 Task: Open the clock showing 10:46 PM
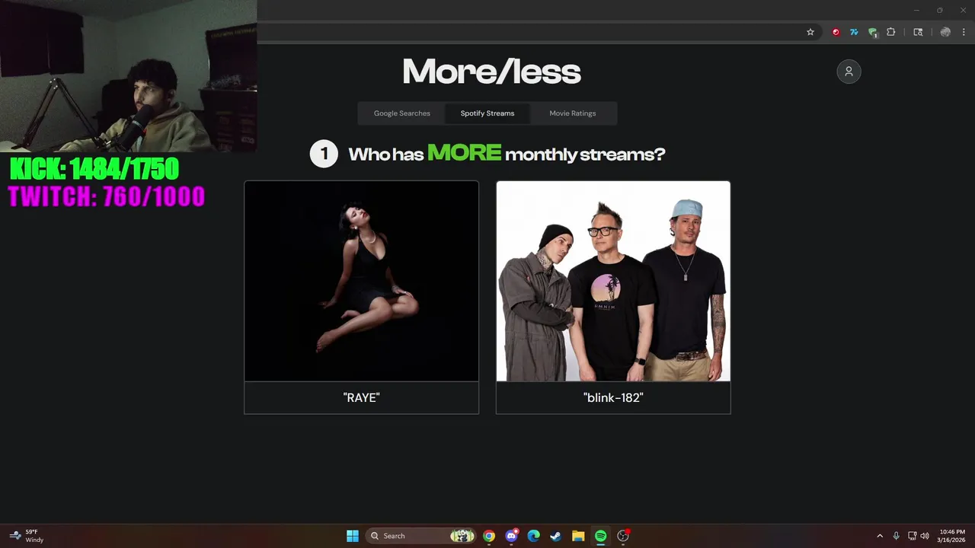952,536
